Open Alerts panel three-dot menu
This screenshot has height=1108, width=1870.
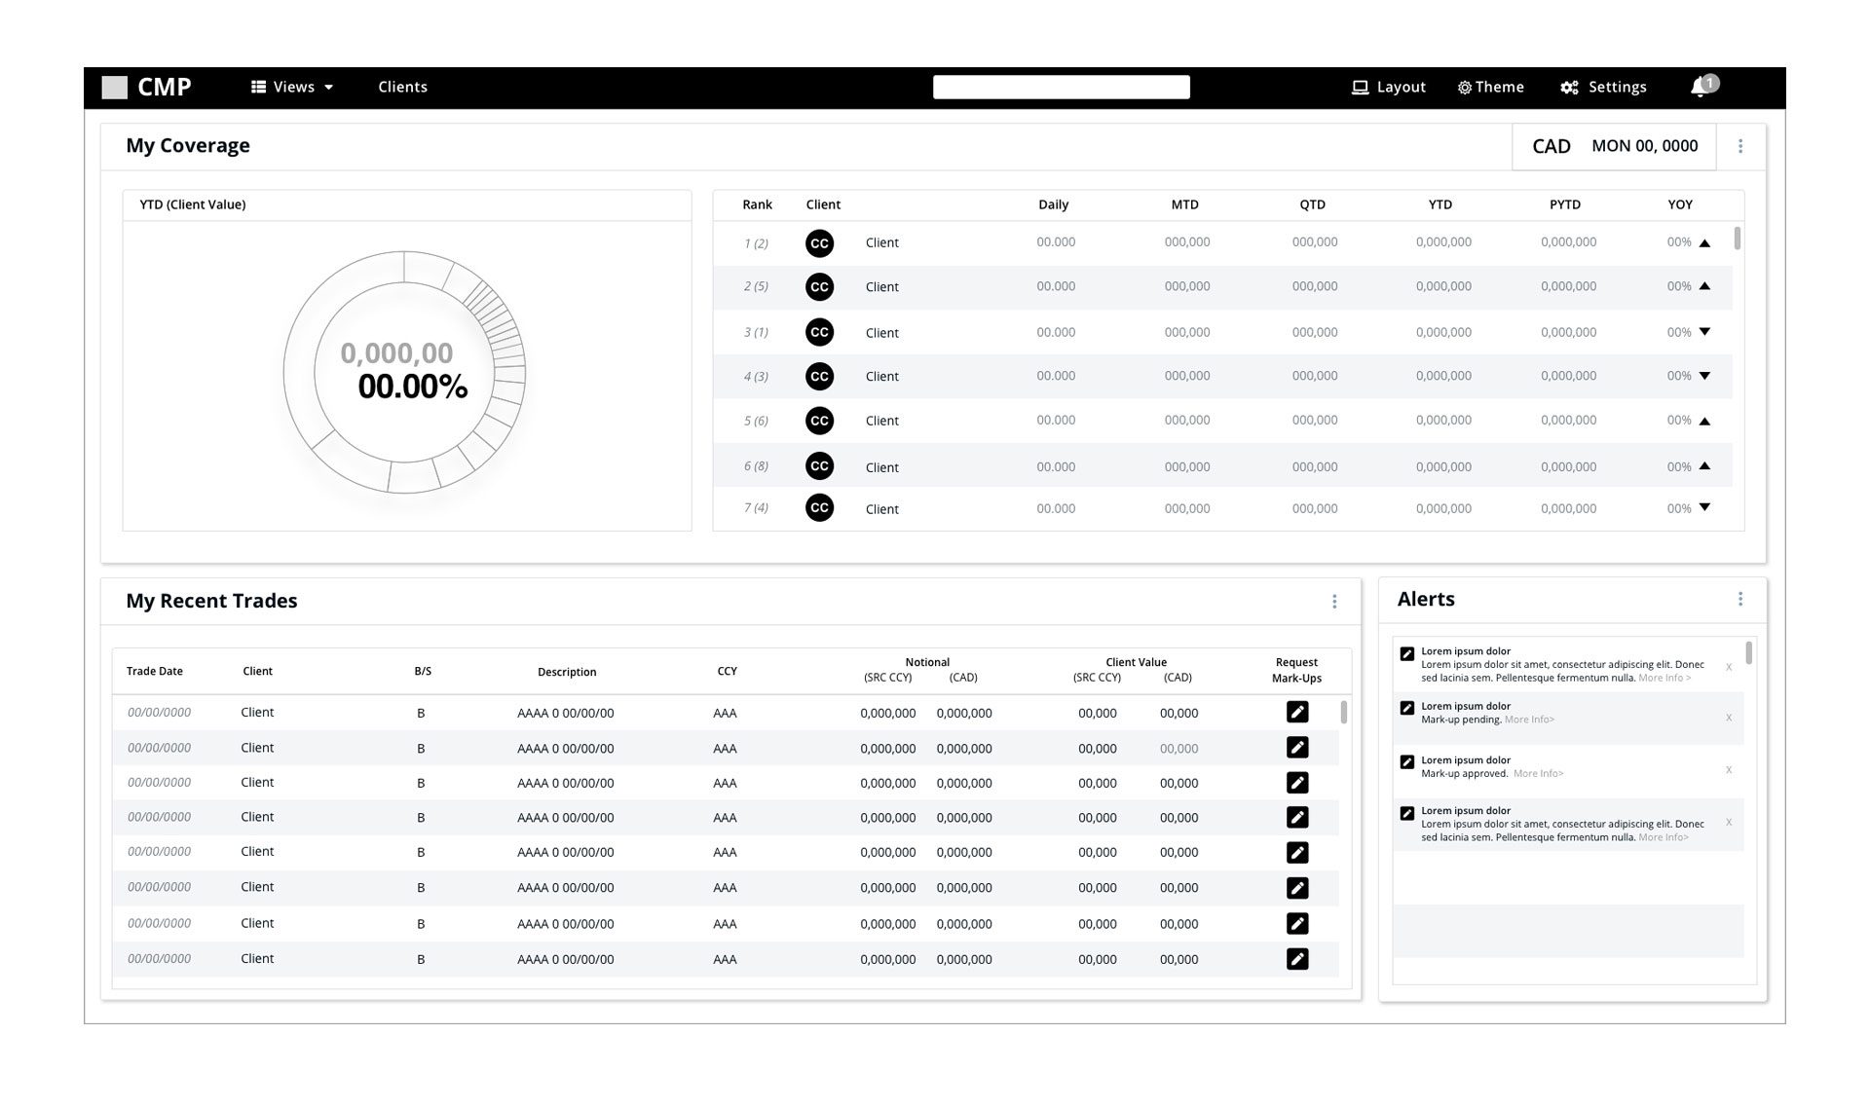pyautogui.click(x=1739, y=600)
